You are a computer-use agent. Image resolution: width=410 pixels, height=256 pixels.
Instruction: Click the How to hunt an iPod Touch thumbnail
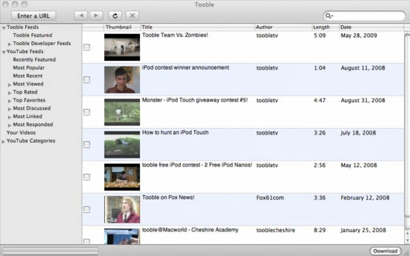click(x=122, y=144)
